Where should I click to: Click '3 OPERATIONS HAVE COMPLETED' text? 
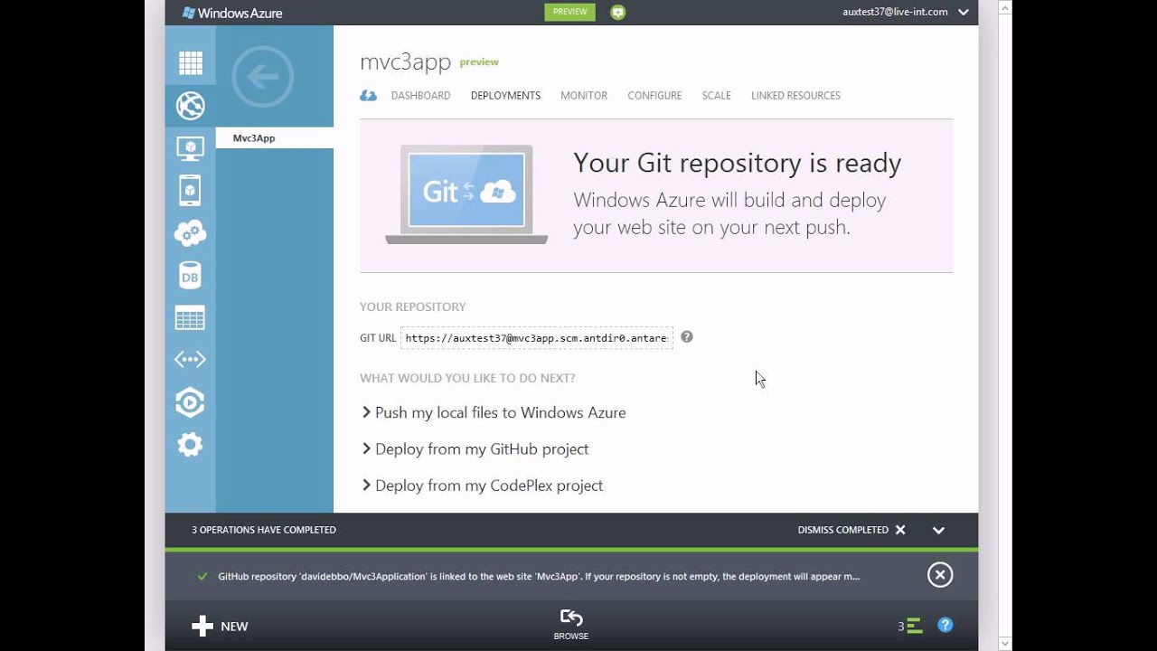tap(264, 530)
